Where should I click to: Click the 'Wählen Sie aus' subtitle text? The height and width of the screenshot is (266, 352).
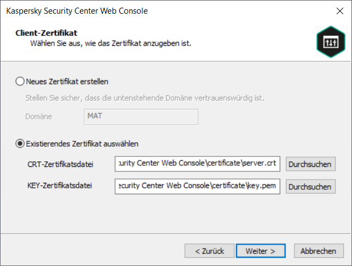(110, 43)
